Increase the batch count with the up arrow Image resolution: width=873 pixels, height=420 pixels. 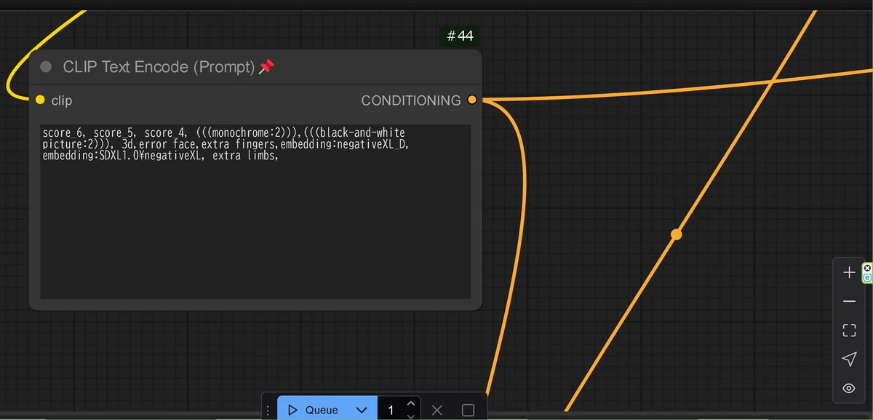pyautogui.click(x=411, y=403)
